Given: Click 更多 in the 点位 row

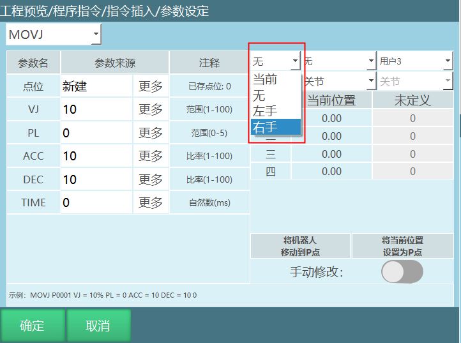Looking at the screenshot, I should pyautogui.click(x=151, y=86).
